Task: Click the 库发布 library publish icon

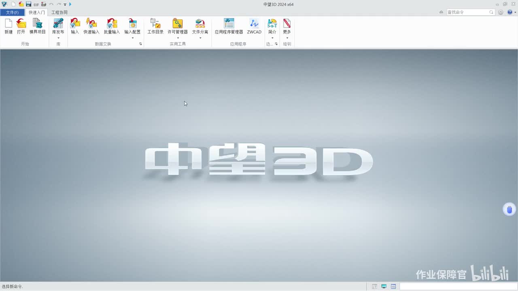Action: pyautogui.click(x=58, y=23)
